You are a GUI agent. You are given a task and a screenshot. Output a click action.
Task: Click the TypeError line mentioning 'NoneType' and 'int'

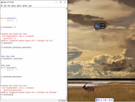click(27, 41)
